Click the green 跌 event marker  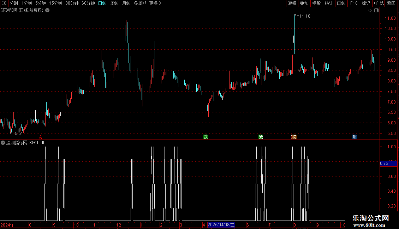point(206,137)
